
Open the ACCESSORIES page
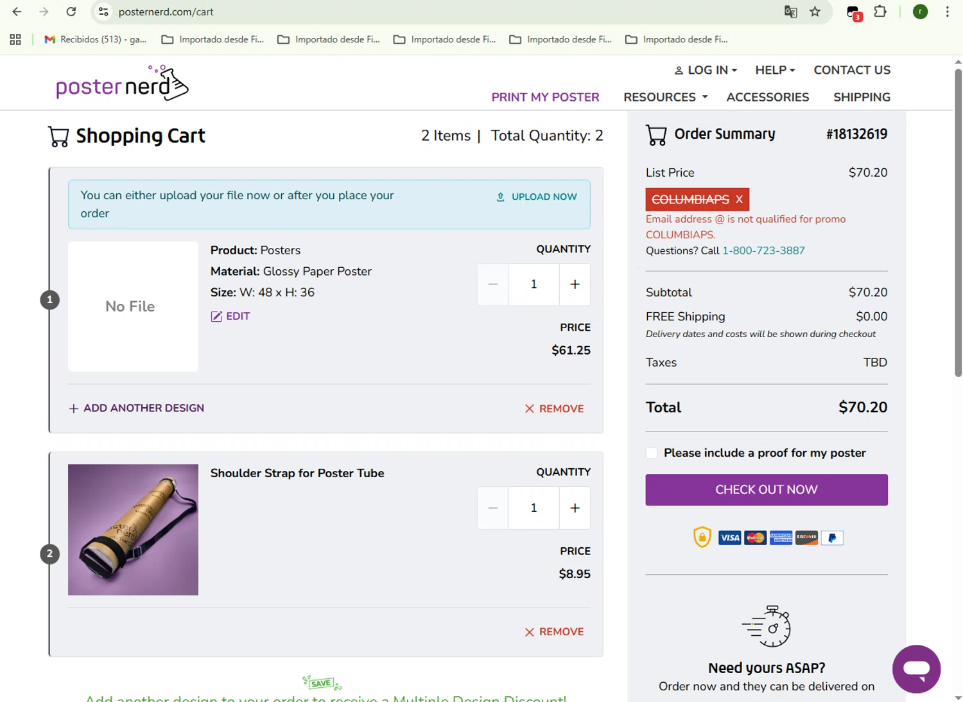[767, 97]
